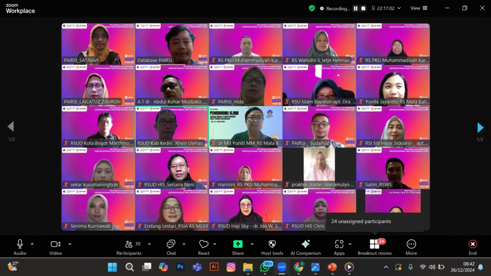Viewport: 491px width, 276px height.
Task: Stop the recording with square button
Action: [363, 8]
